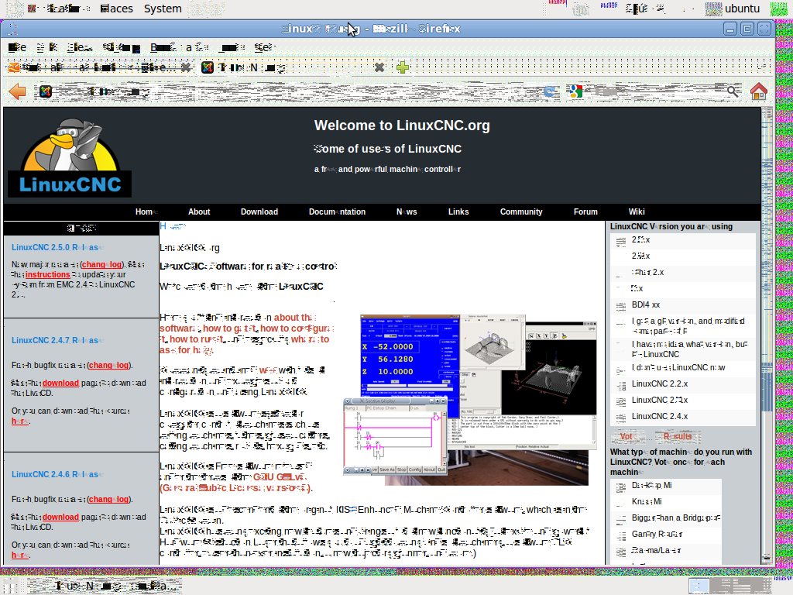
Task: Click the search magnifier icon
Action: (x=733, y=91)
